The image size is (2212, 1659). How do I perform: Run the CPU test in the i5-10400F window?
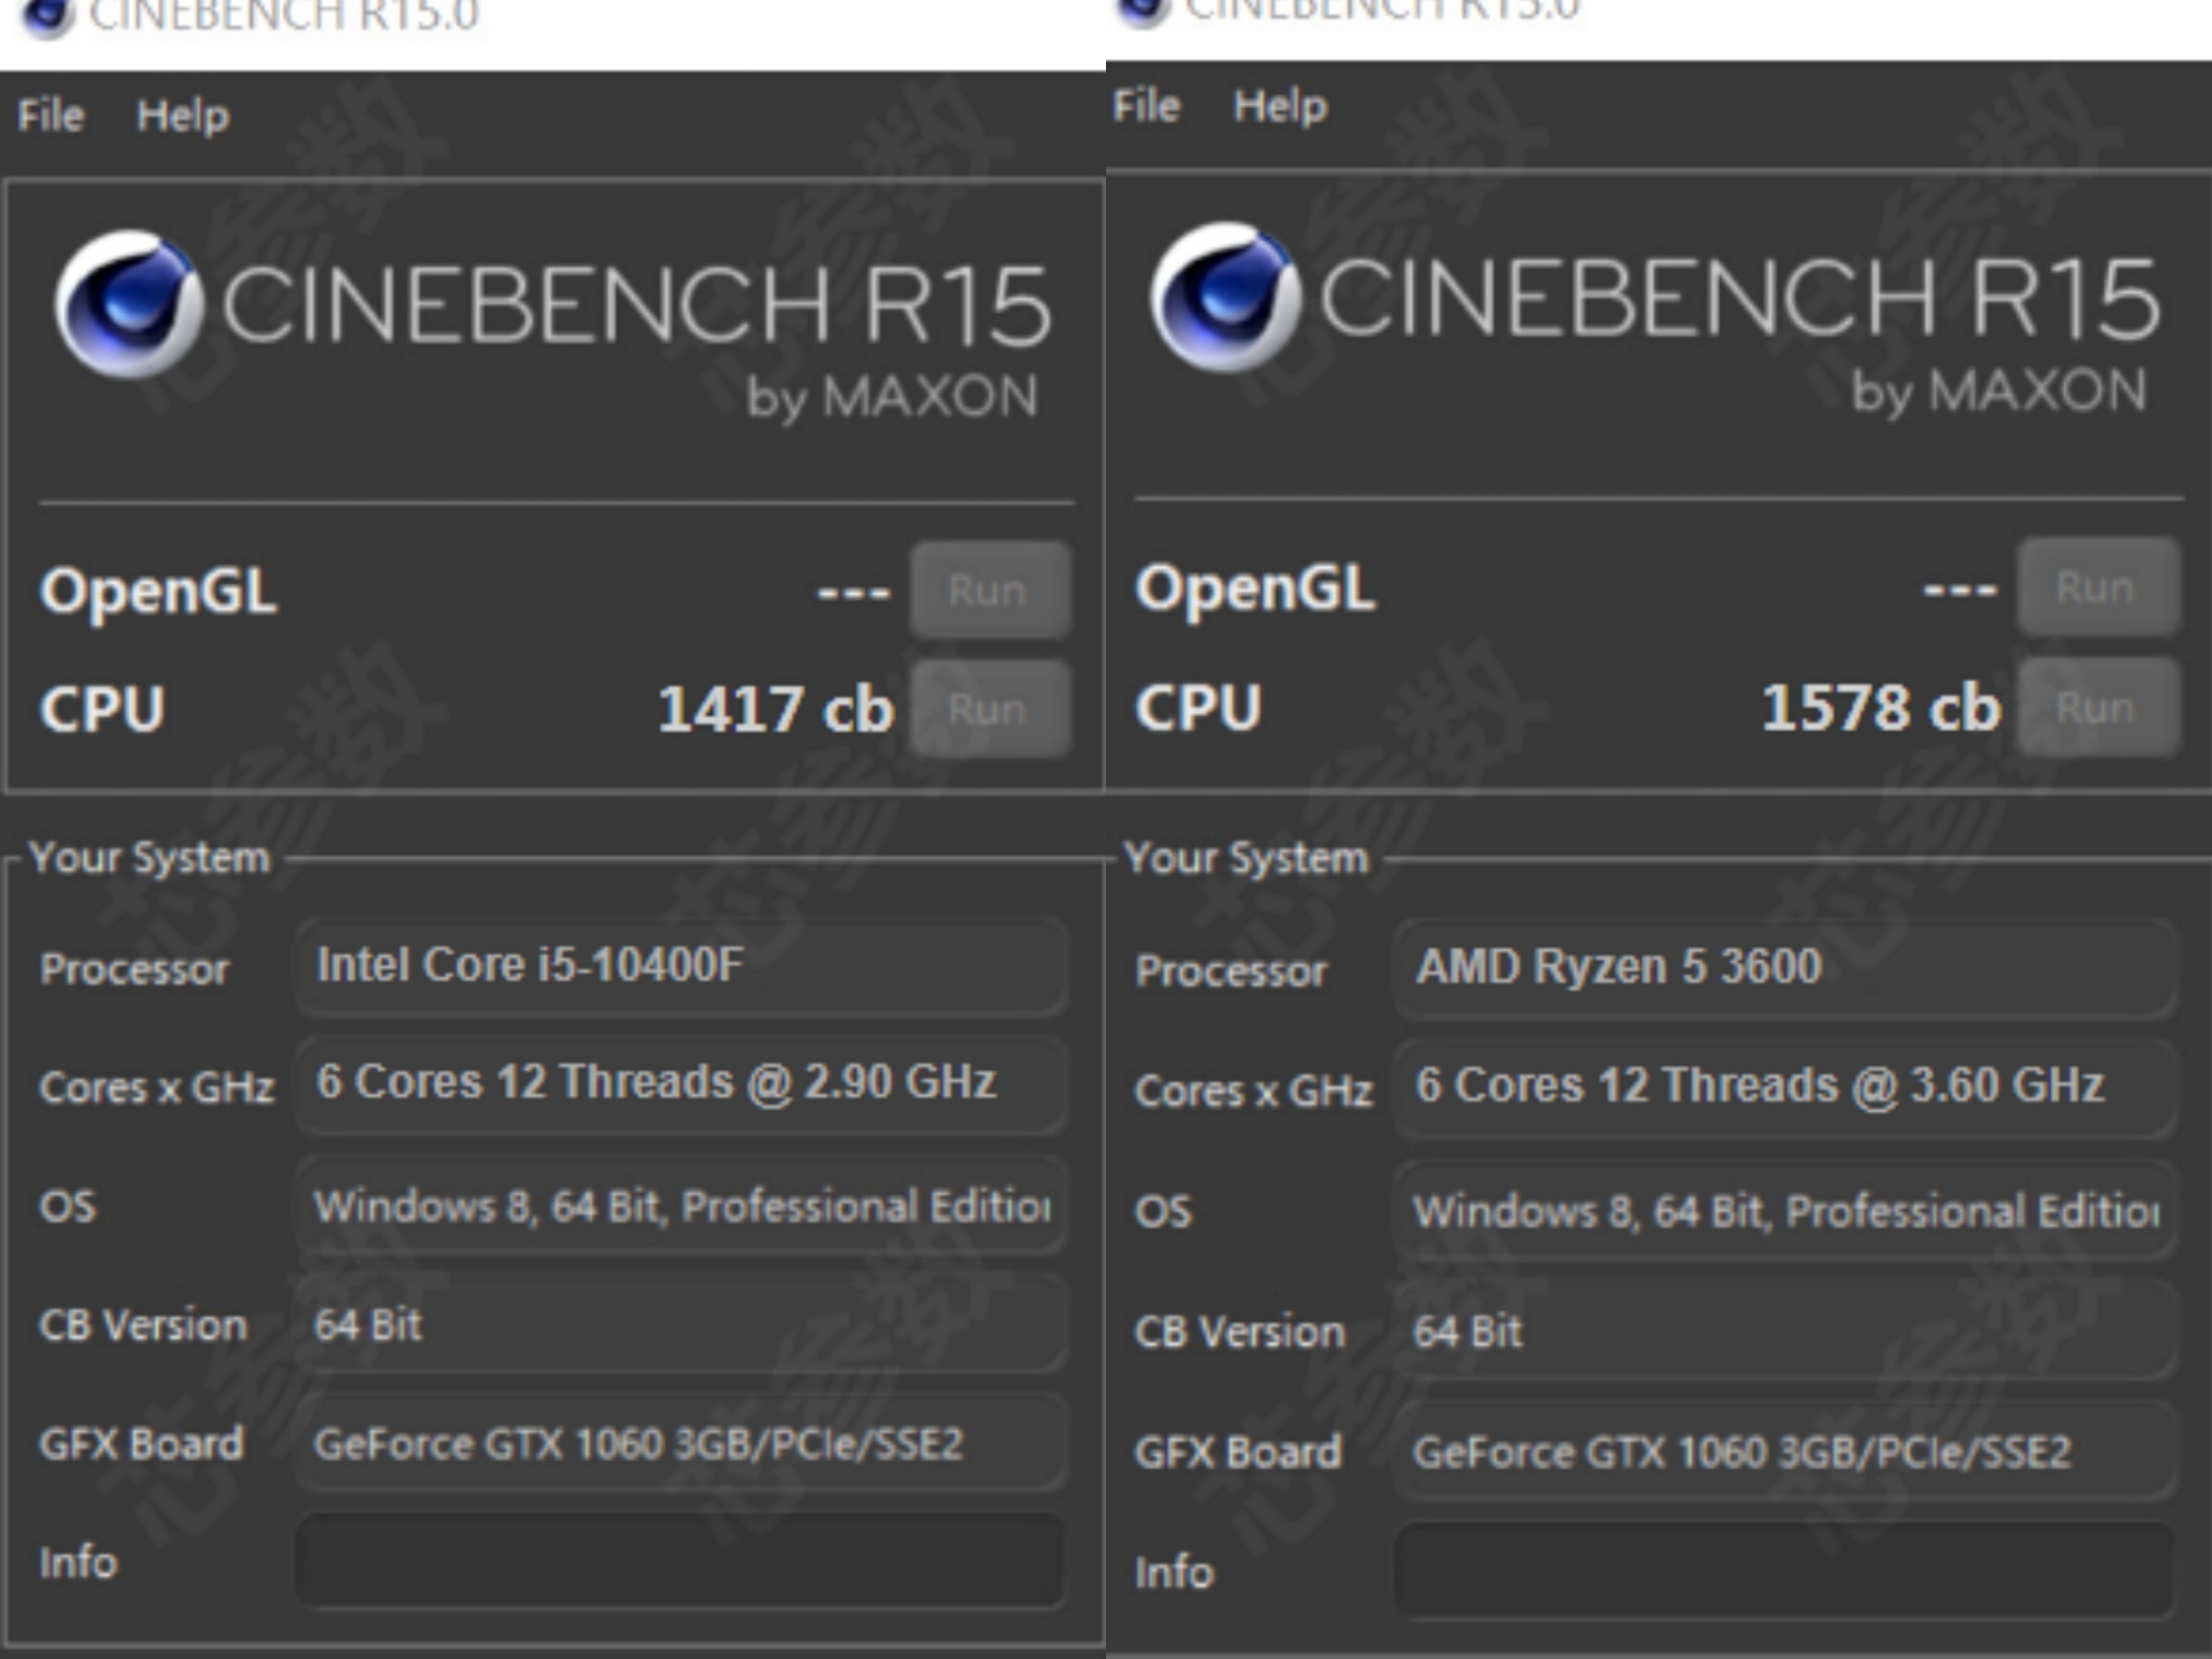tap(990, 709)
